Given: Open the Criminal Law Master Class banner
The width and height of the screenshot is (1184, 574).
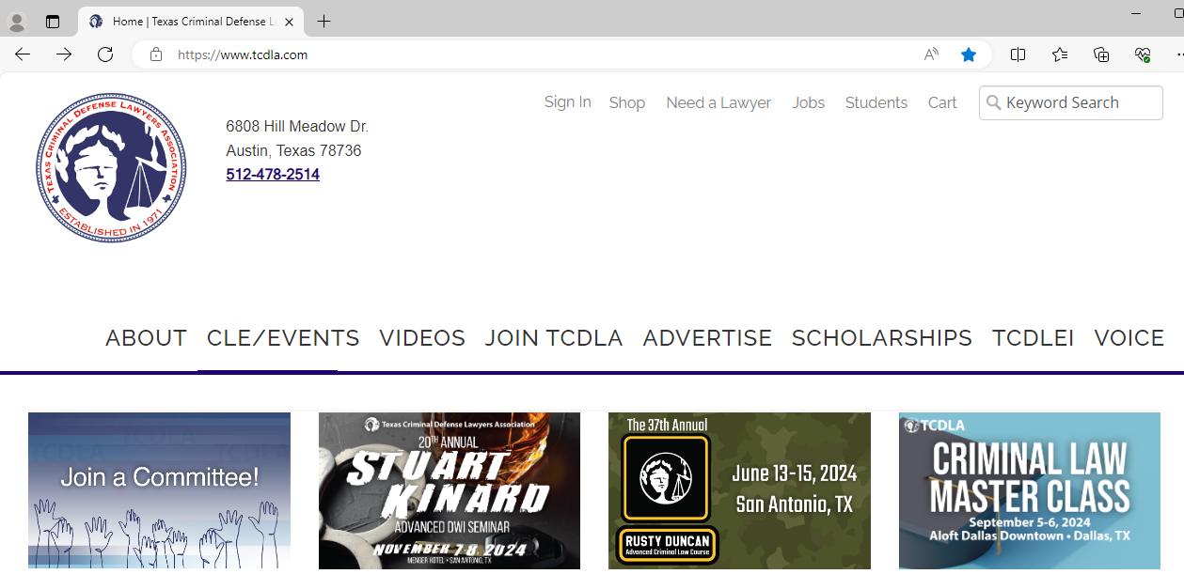Looking at the screenshot, I should 1030,490.
